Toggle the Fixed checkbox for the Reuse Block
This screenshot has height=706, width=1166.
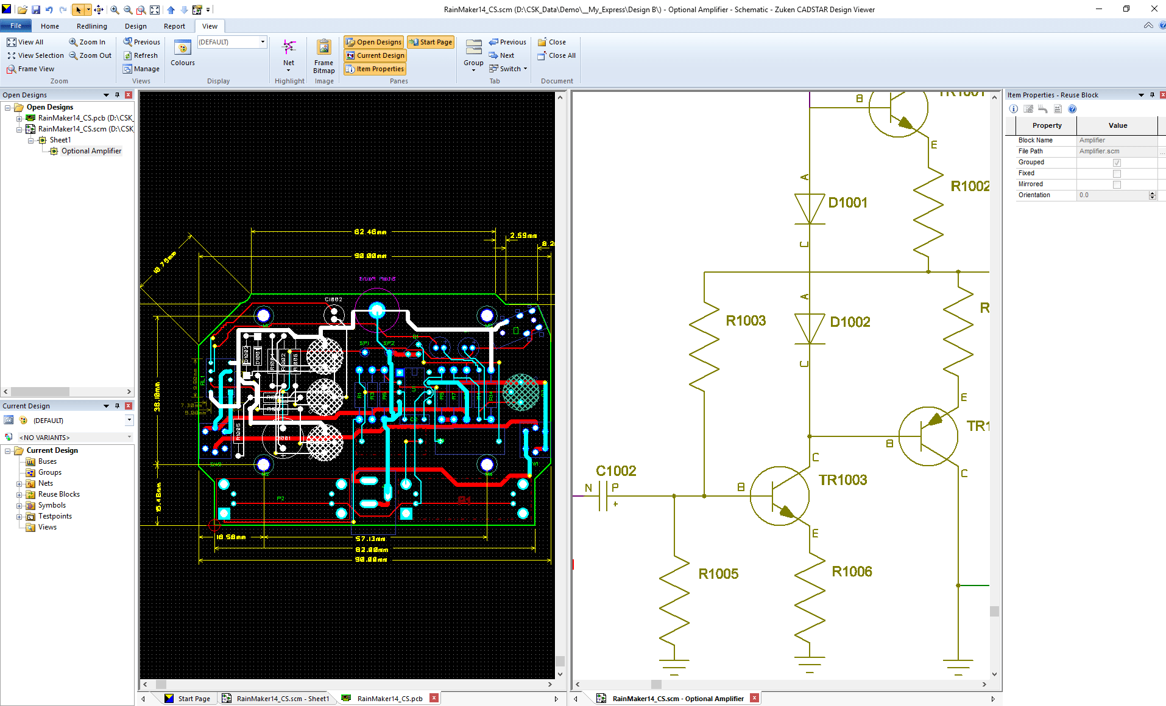(1117, 173)
